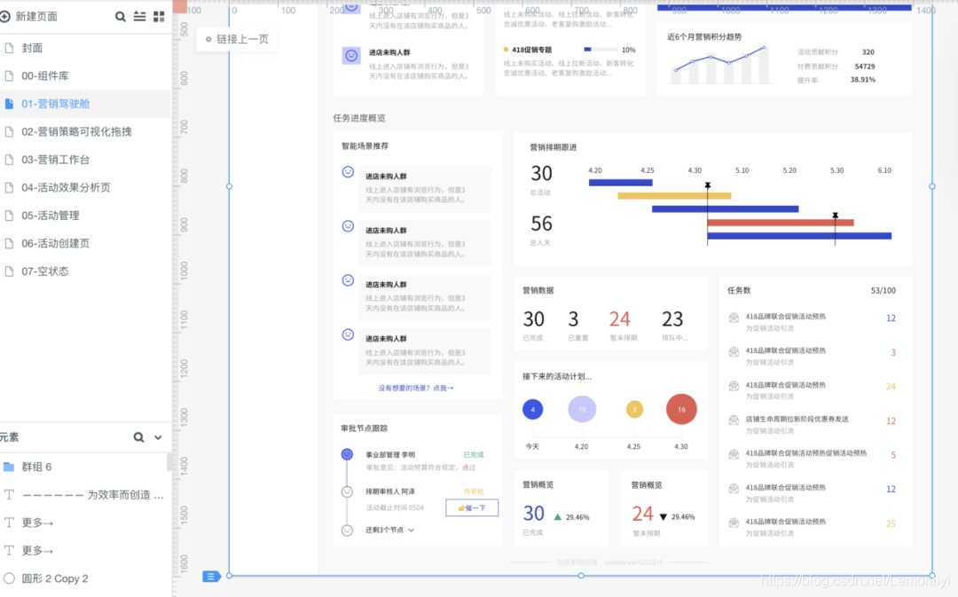
Task: Click the 54729 value in points trend card
Action: tap(865, 66)
